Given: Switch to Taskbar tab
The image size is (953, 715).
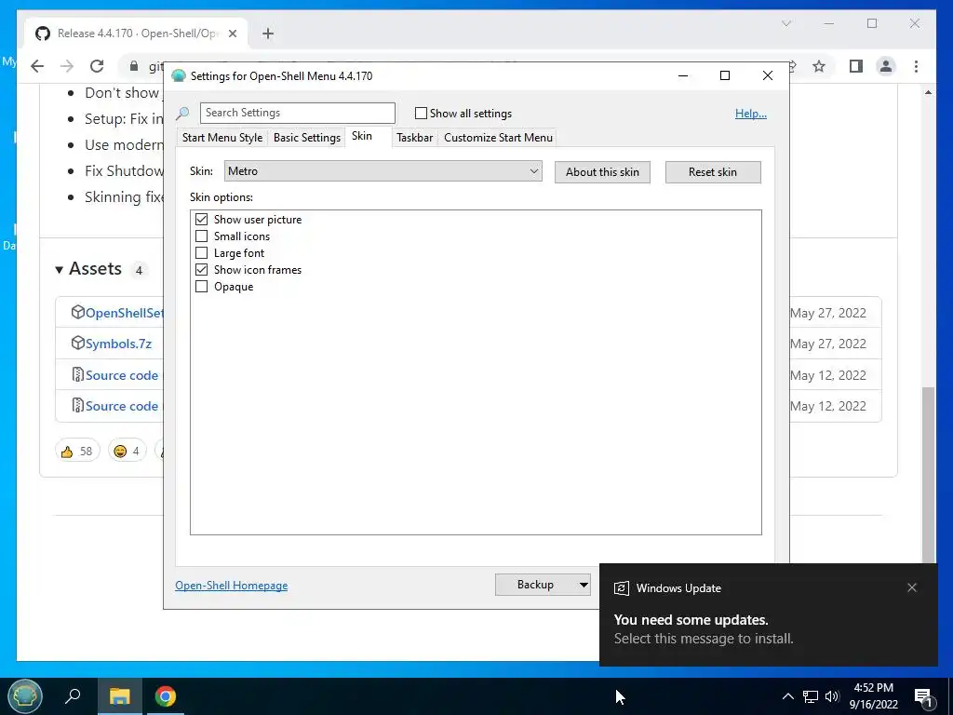Looking at the screenshot, I should [x=414, y=138].
